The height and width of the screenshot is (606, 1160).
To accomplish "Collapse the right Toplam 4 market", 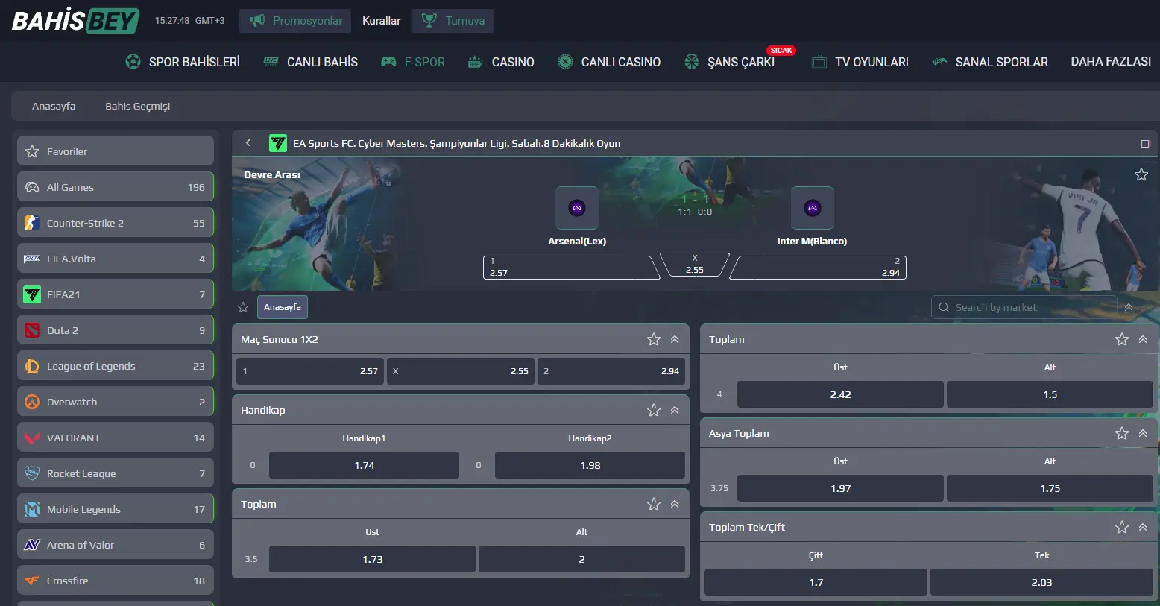I will [x=1143, y=339].
